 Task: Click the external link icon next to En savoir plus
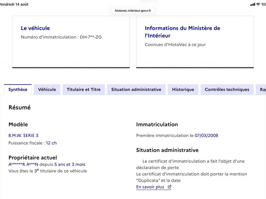click(x=170, y=187)
